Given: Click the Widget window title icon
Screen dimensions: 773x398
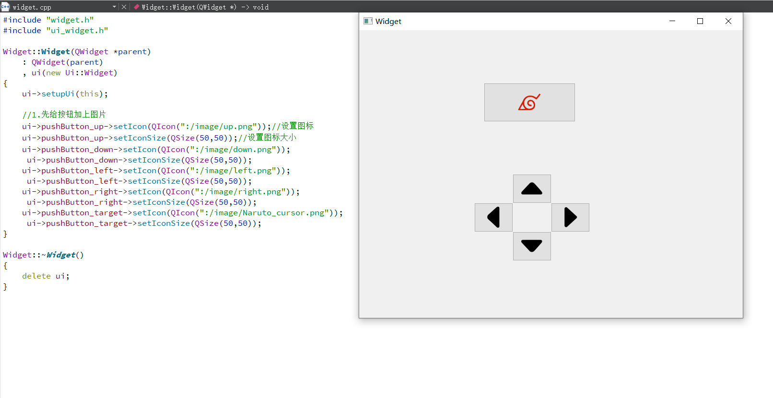Looking at the screenshot, I should (368, 21).
